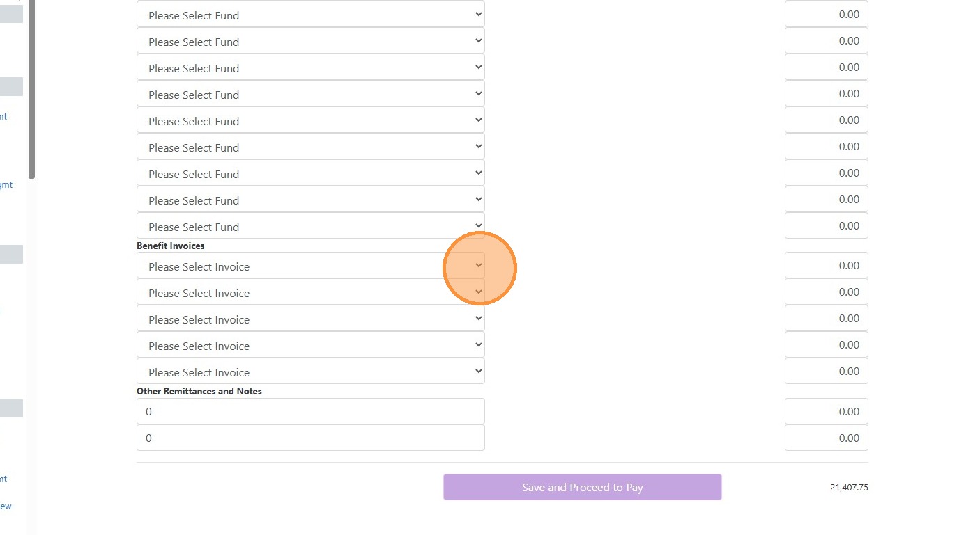Click Save and Proceed to Pay button

pyautogui.click(x=582, y=487)
